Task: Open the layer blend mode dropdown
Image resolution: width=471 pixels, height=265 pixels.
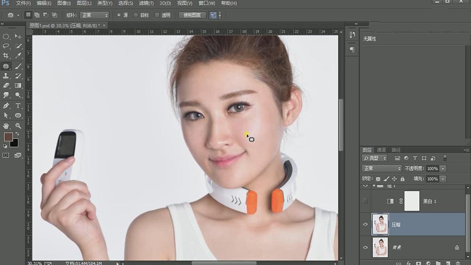Action: [382, 168]
